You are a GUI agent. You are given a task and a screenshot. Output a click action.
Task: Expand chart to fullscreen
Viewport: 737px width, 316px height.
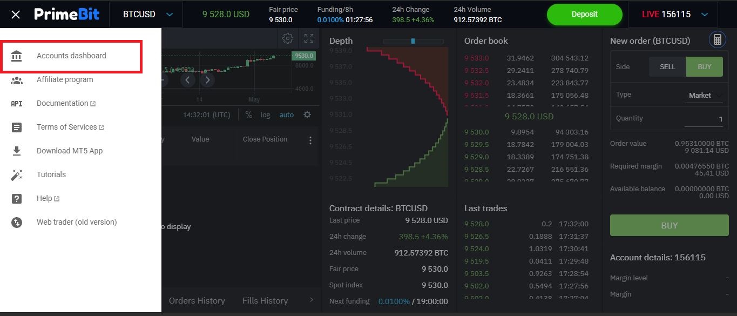pos(309,38)
